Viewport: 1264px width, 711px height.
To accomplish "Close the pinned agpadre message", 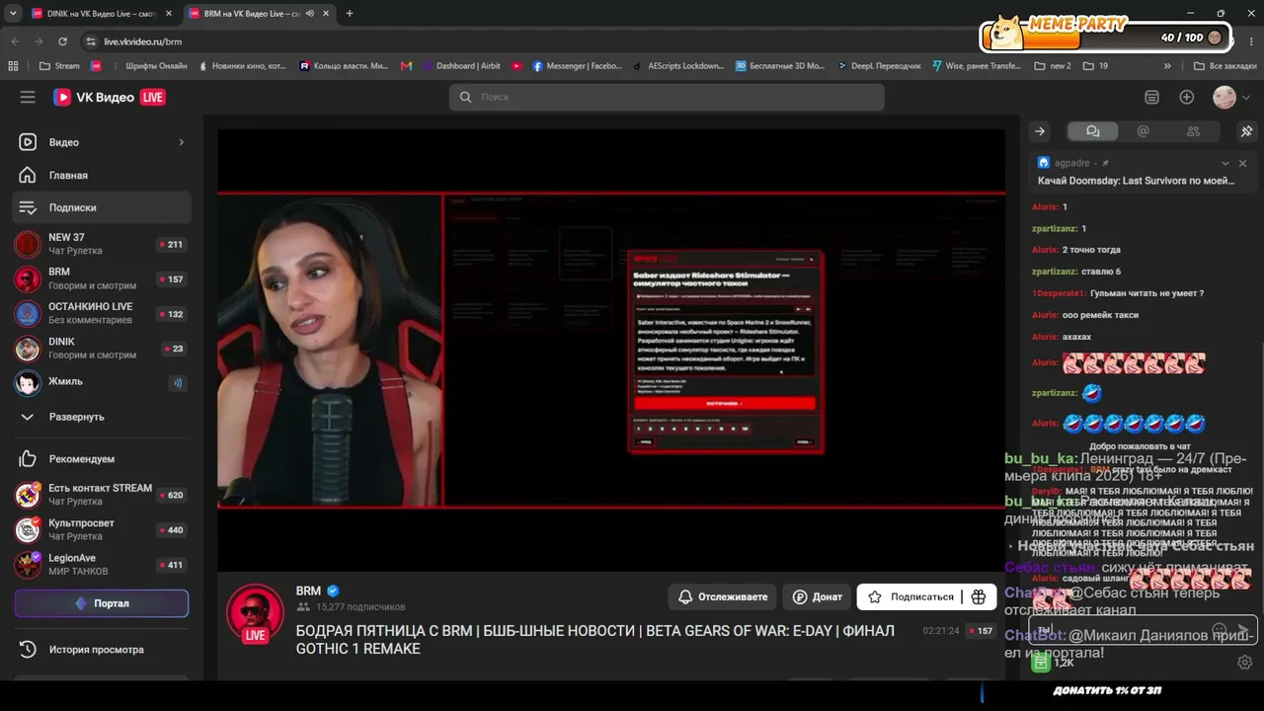I will pos(1242,163).
